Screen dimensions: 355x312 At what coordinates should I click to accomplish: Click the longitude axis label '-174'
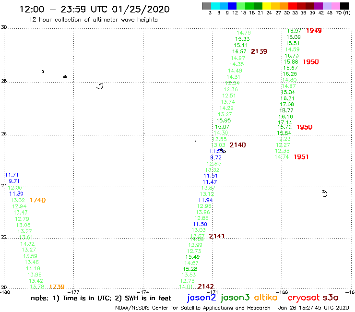click(x=143, y=292)
